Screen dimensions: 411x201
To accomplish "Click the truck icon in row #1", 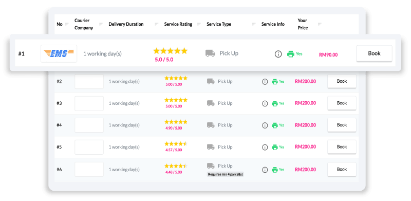I will point(210,53).
